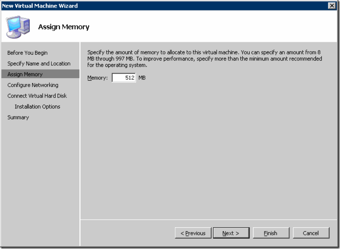The image size is (340, 249).
Task: Go to the Summary step
Action: pos(18,117)
